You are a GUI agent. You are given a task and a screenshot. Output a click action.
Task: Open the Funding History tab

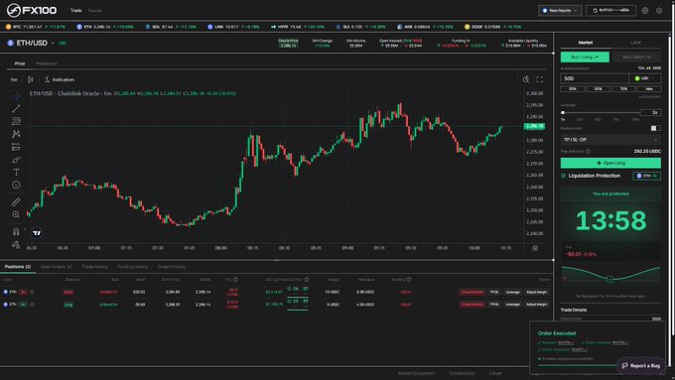click(133, 267)
